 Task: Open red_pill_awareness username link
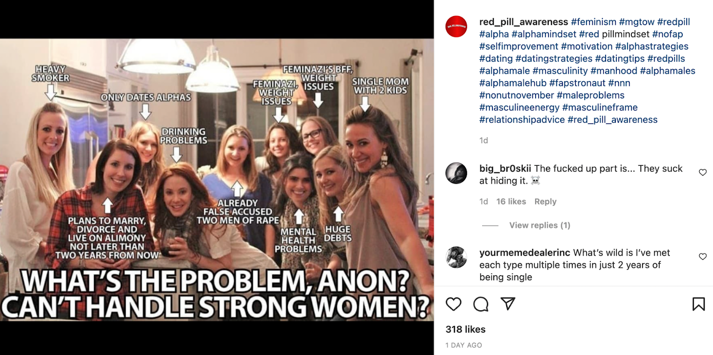click(x=524, y=22)
